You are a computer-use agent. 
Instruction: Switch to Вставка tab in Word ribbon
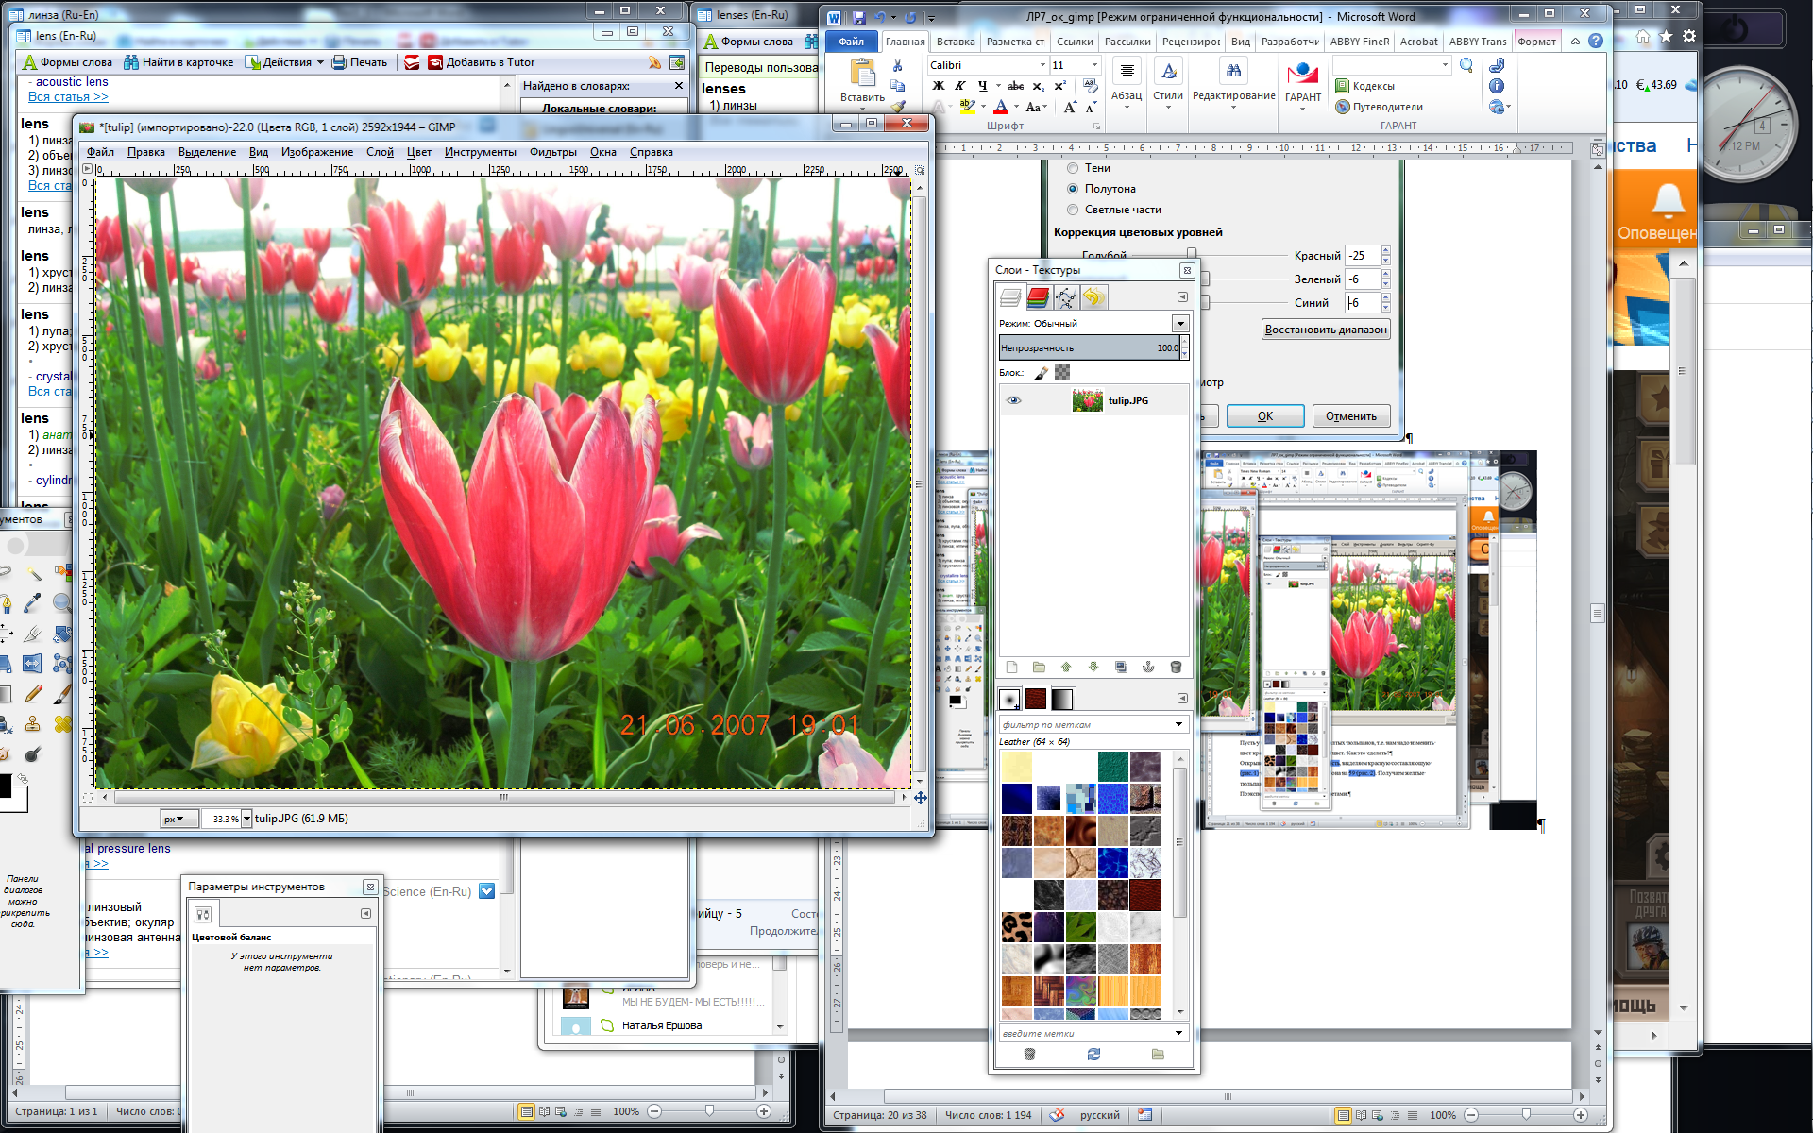[956, 42]
